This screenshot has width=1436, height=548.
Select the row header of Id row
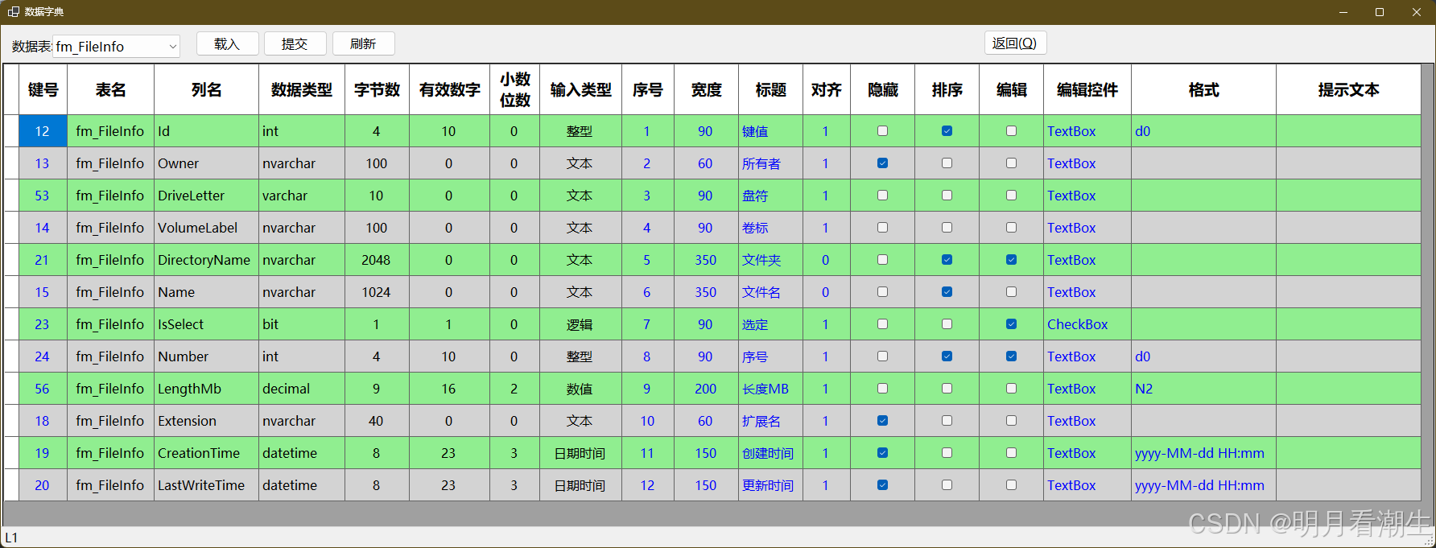11,131
